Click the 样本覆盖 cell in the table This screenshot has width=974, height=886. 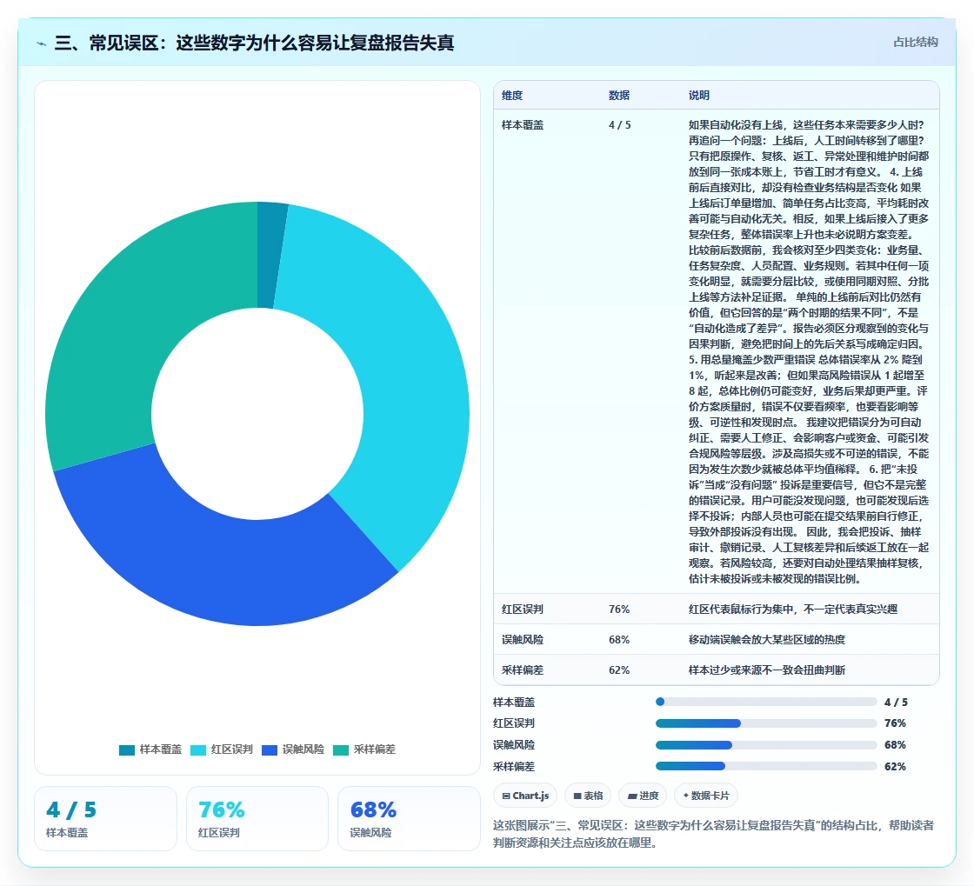[523, 125]
